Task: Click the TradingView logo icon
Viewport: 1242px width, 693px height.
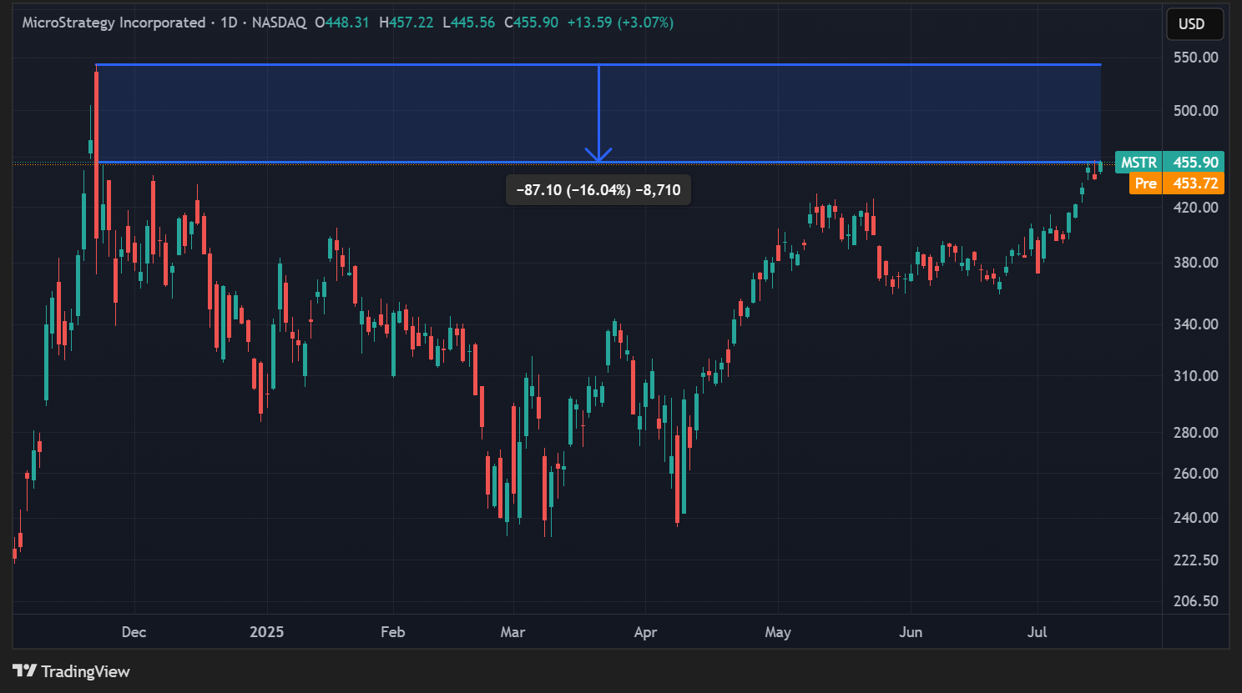Action: pos(24,670)
